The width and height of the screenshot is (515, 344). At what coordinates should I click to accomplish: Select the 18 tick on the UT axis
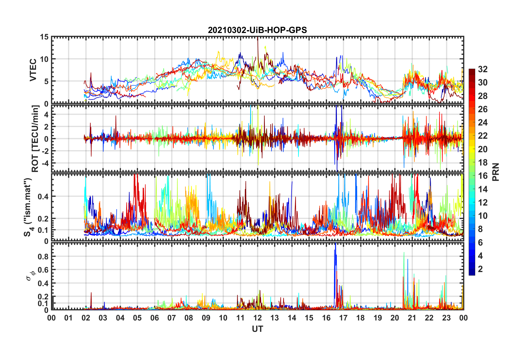click(360, 318)
